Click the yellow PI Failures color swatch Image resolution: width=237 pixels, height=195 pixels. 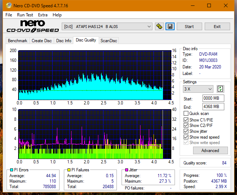(69, 170)
